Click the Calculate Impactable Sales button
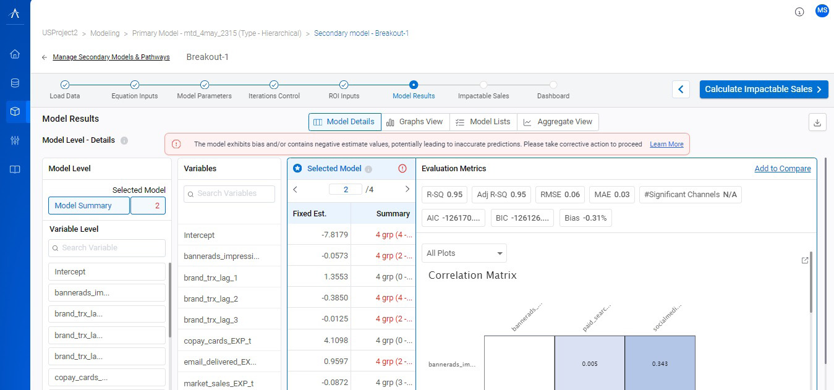The height and width of the screenshot is (390, 834). (x=764, y=89)
